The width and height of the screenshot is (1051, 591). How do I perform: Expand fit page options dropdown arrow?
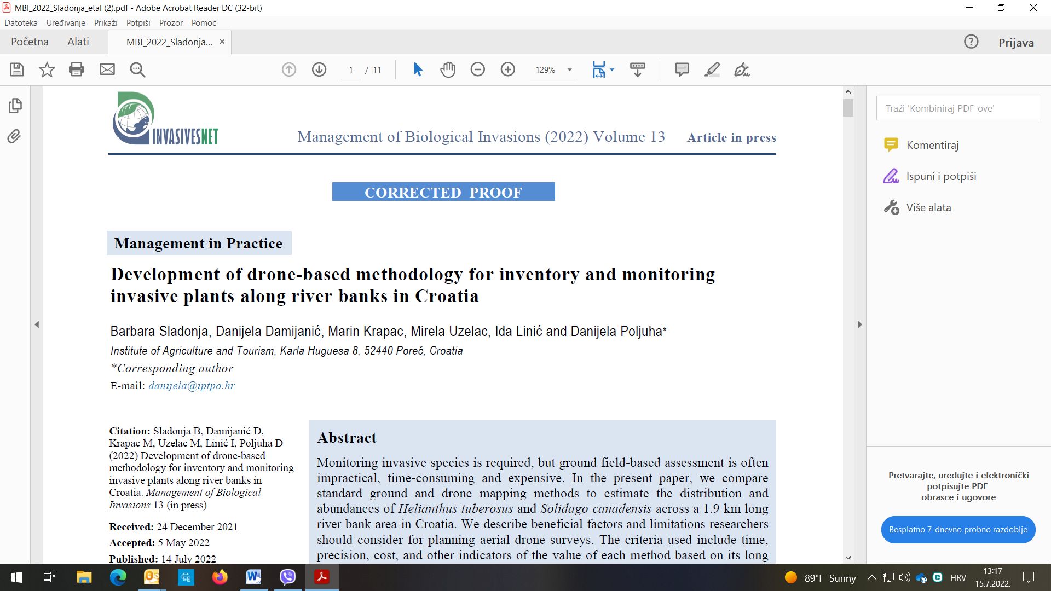point(612,69)
